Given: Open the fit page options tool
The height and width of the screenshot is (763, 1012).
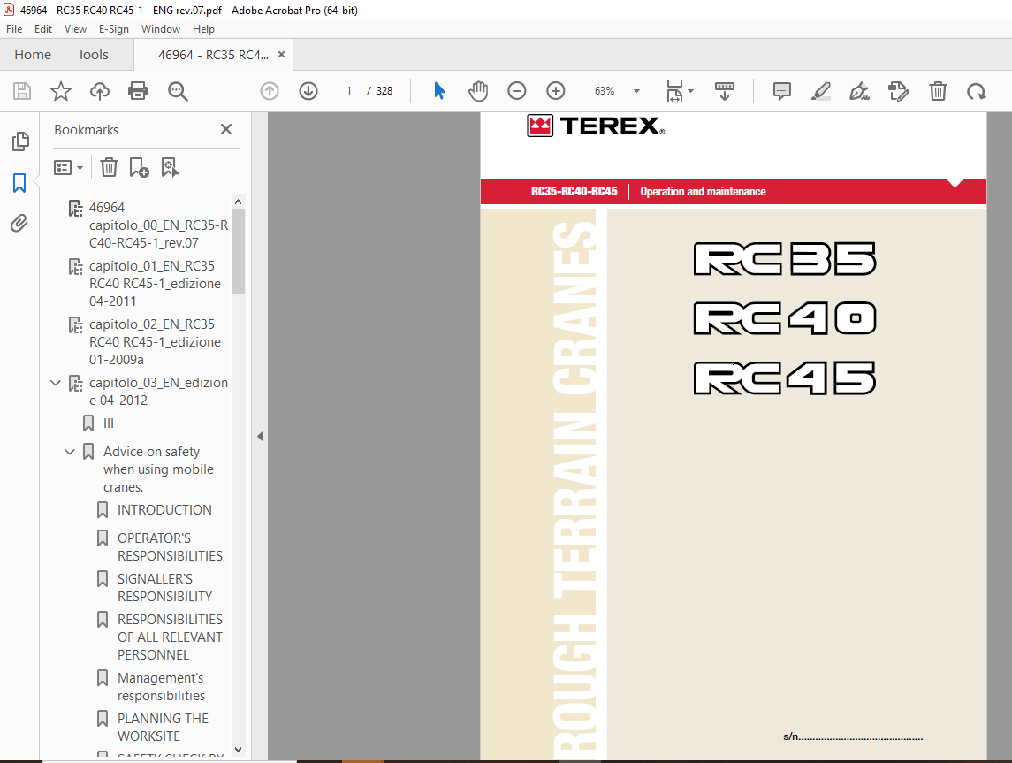Looking at the screenshot, I should tap(679, 91).
